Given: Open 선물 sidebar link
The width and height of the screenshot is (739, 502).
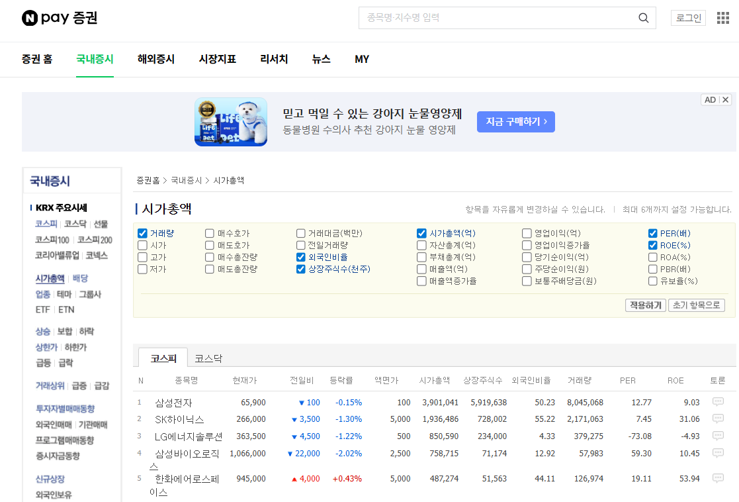Looking at the screenshot, I should tap(101, 224).
